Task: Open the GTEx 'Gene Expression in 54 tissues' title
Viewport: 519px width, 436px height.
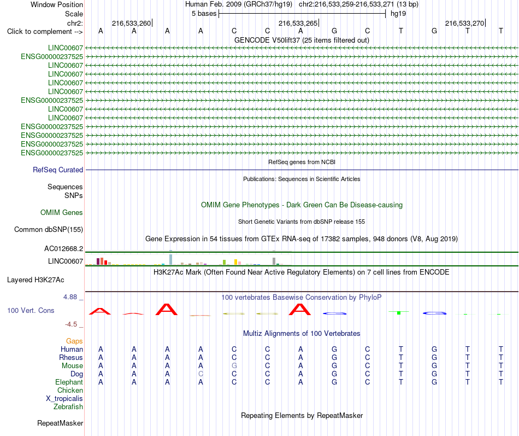Action: coord(302,239)
